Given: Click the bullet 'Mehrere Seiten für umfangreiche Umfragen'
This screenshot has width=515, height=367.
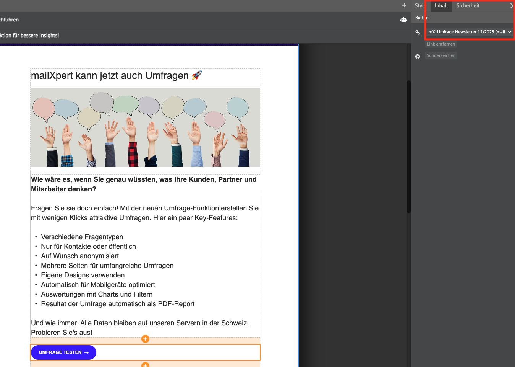Looking at the screenshot, I should tap(107, 266).
